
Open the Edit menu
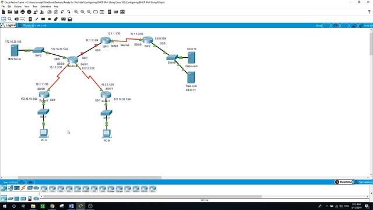point(9,6)
